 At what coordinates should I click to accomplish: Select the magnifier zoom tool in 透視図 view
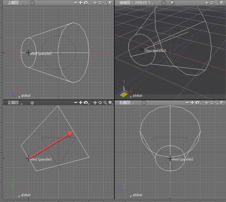[x=217, y=3]
